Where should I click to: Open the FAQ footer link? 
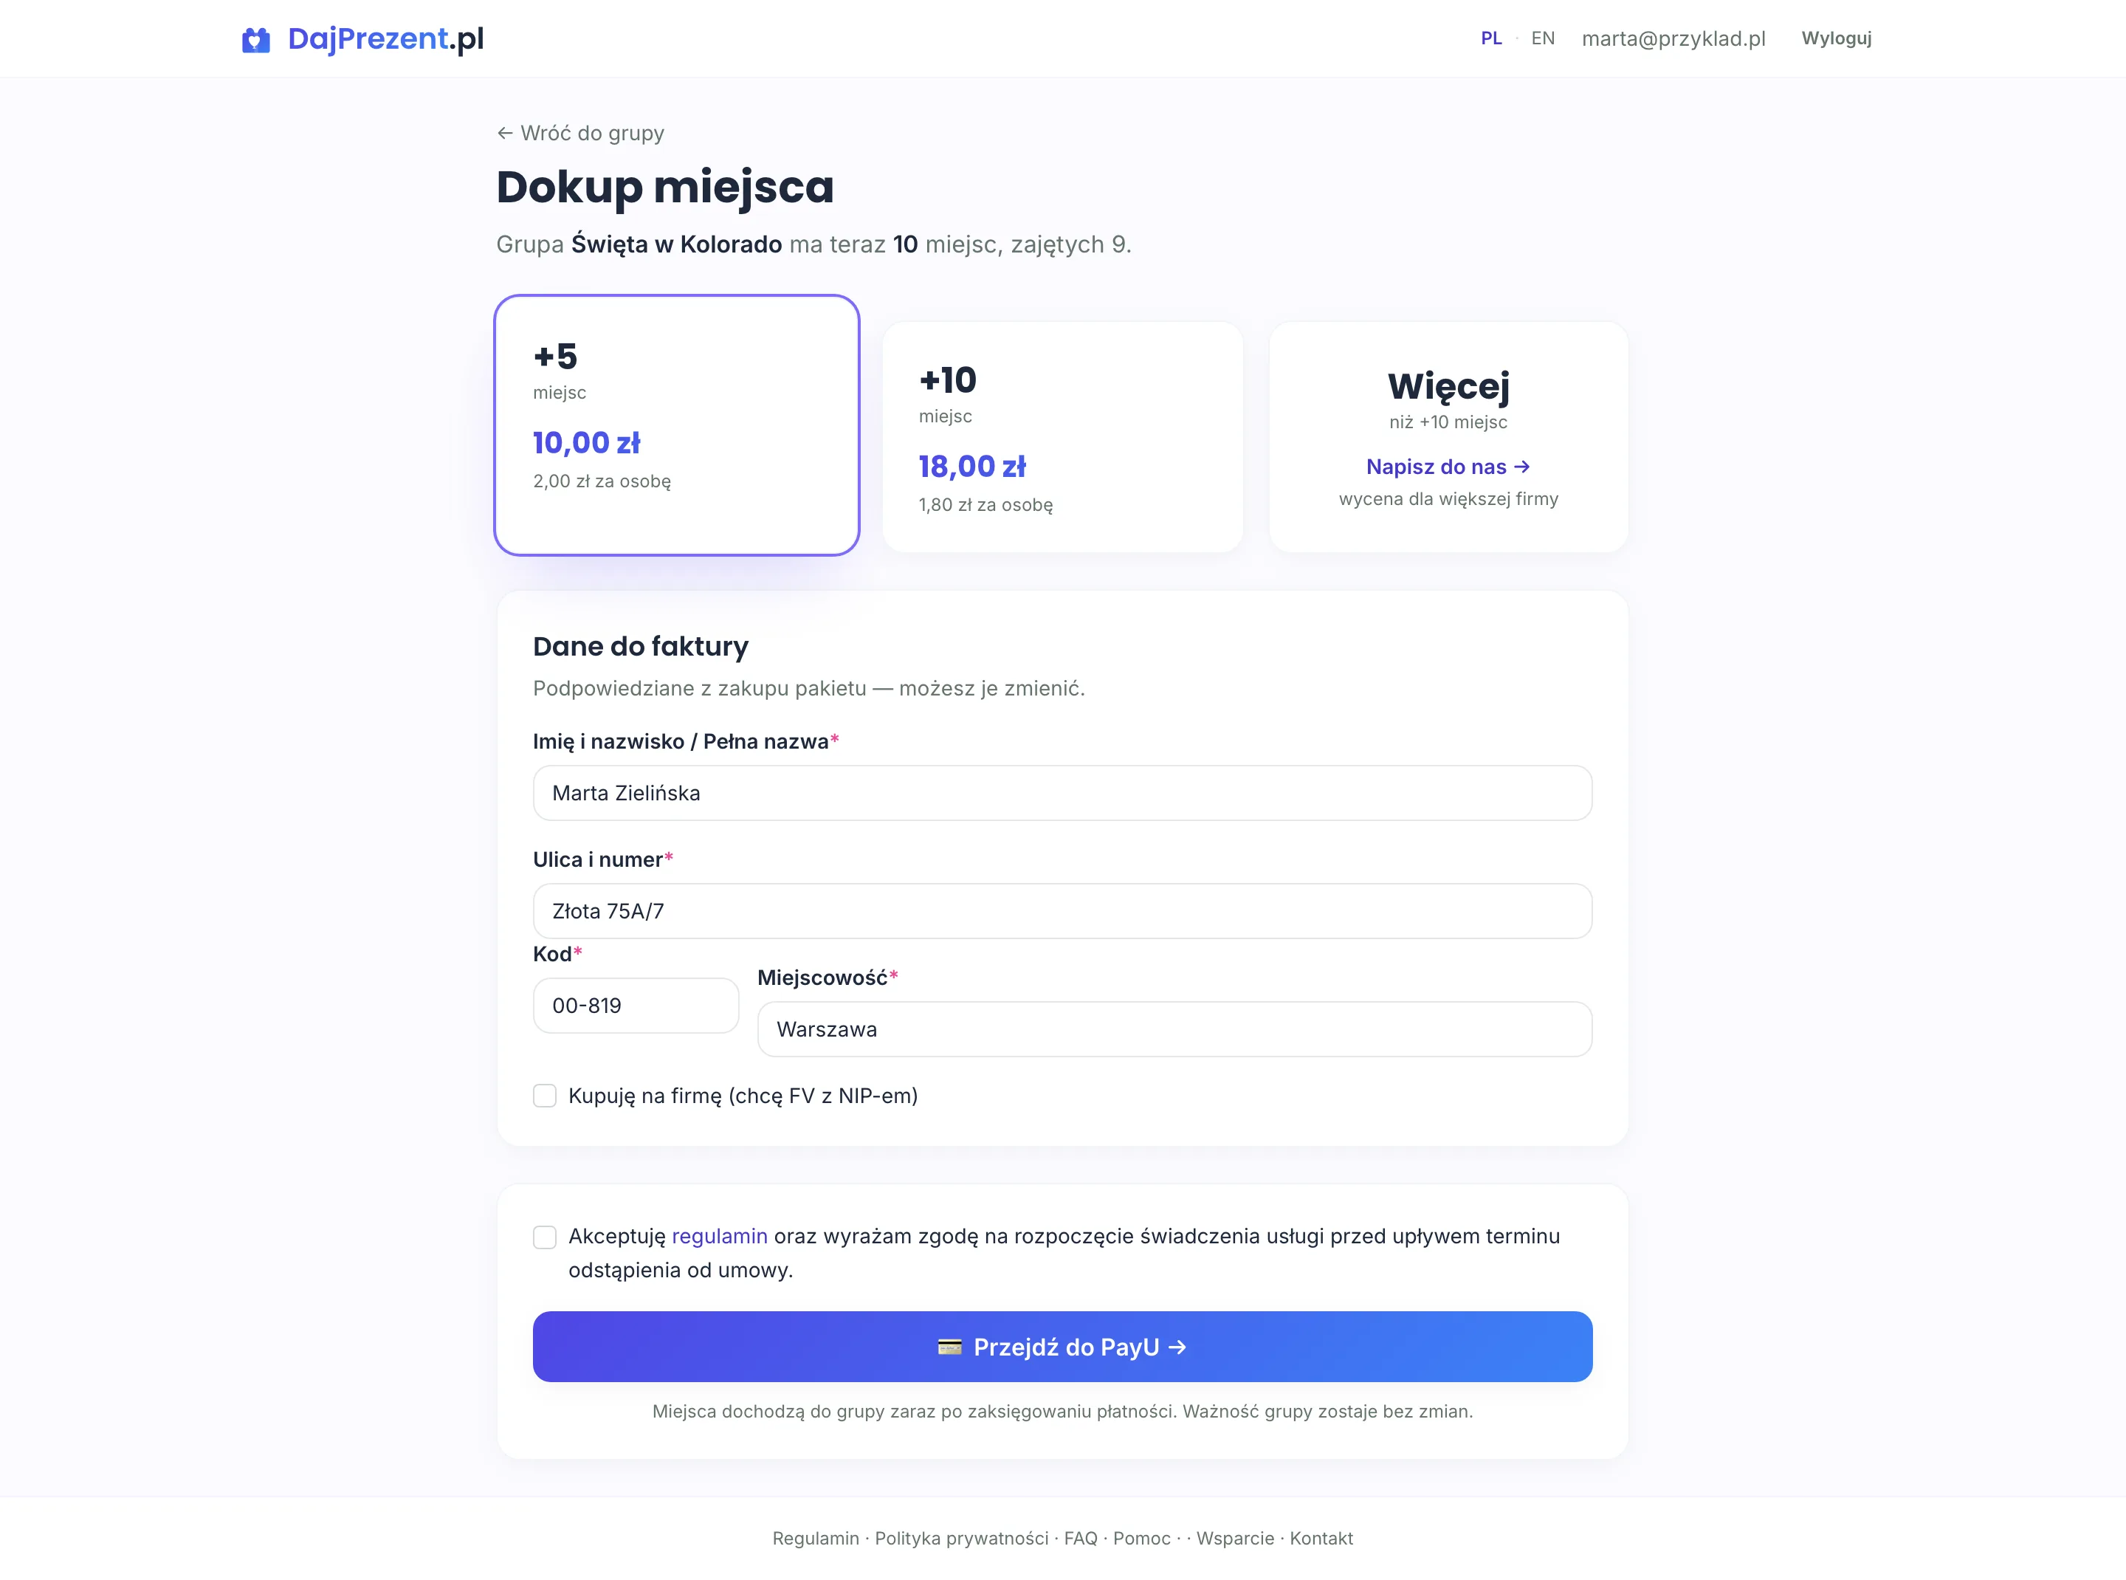tap(1081, 1539)
